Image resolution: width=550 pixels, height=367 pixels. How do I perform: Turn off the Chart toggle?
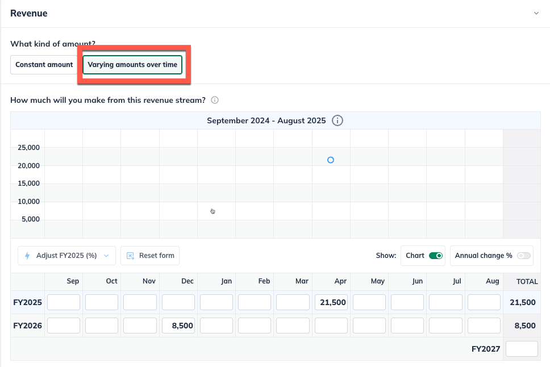coord(436,256)
